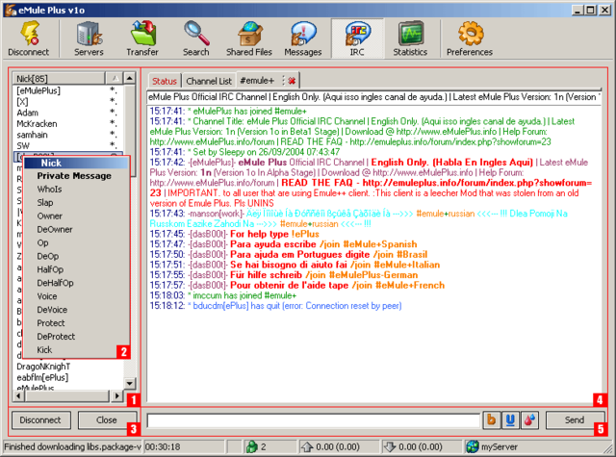Choose Private Message from context menu
The width and height of the screenshot is (616, 457).
74,176
